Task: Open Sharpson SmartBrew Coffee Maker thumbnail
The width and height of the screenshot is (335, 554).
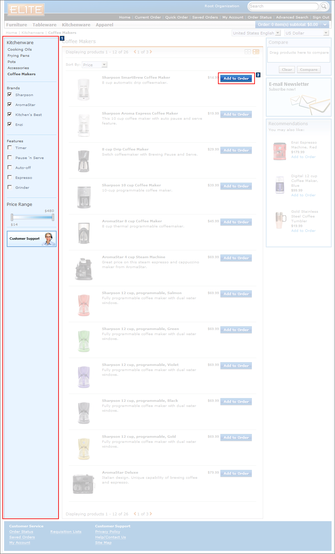Action: point(84,90)
